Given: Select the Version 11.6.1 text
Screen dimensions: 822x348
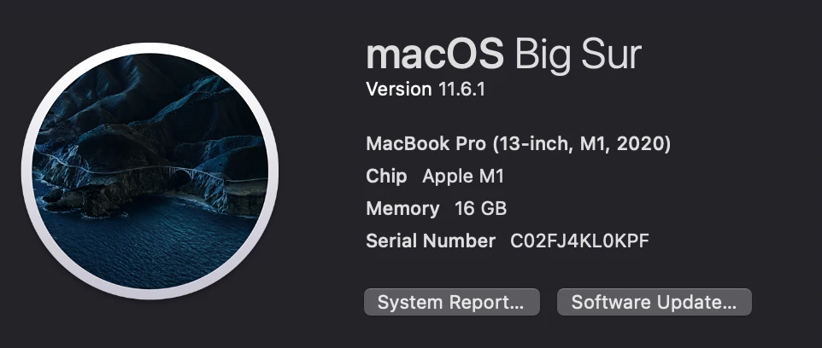Looking at the screenshot, I should [x=426, y=89].
